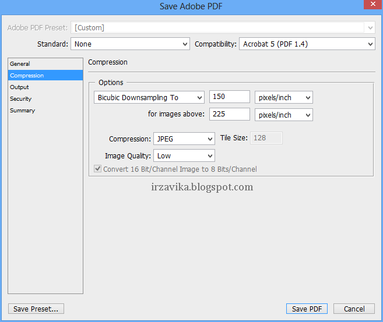Toggle Convert 16 Bit/Channel Image checkbox

pyautogui.click(x=98, y=169)
